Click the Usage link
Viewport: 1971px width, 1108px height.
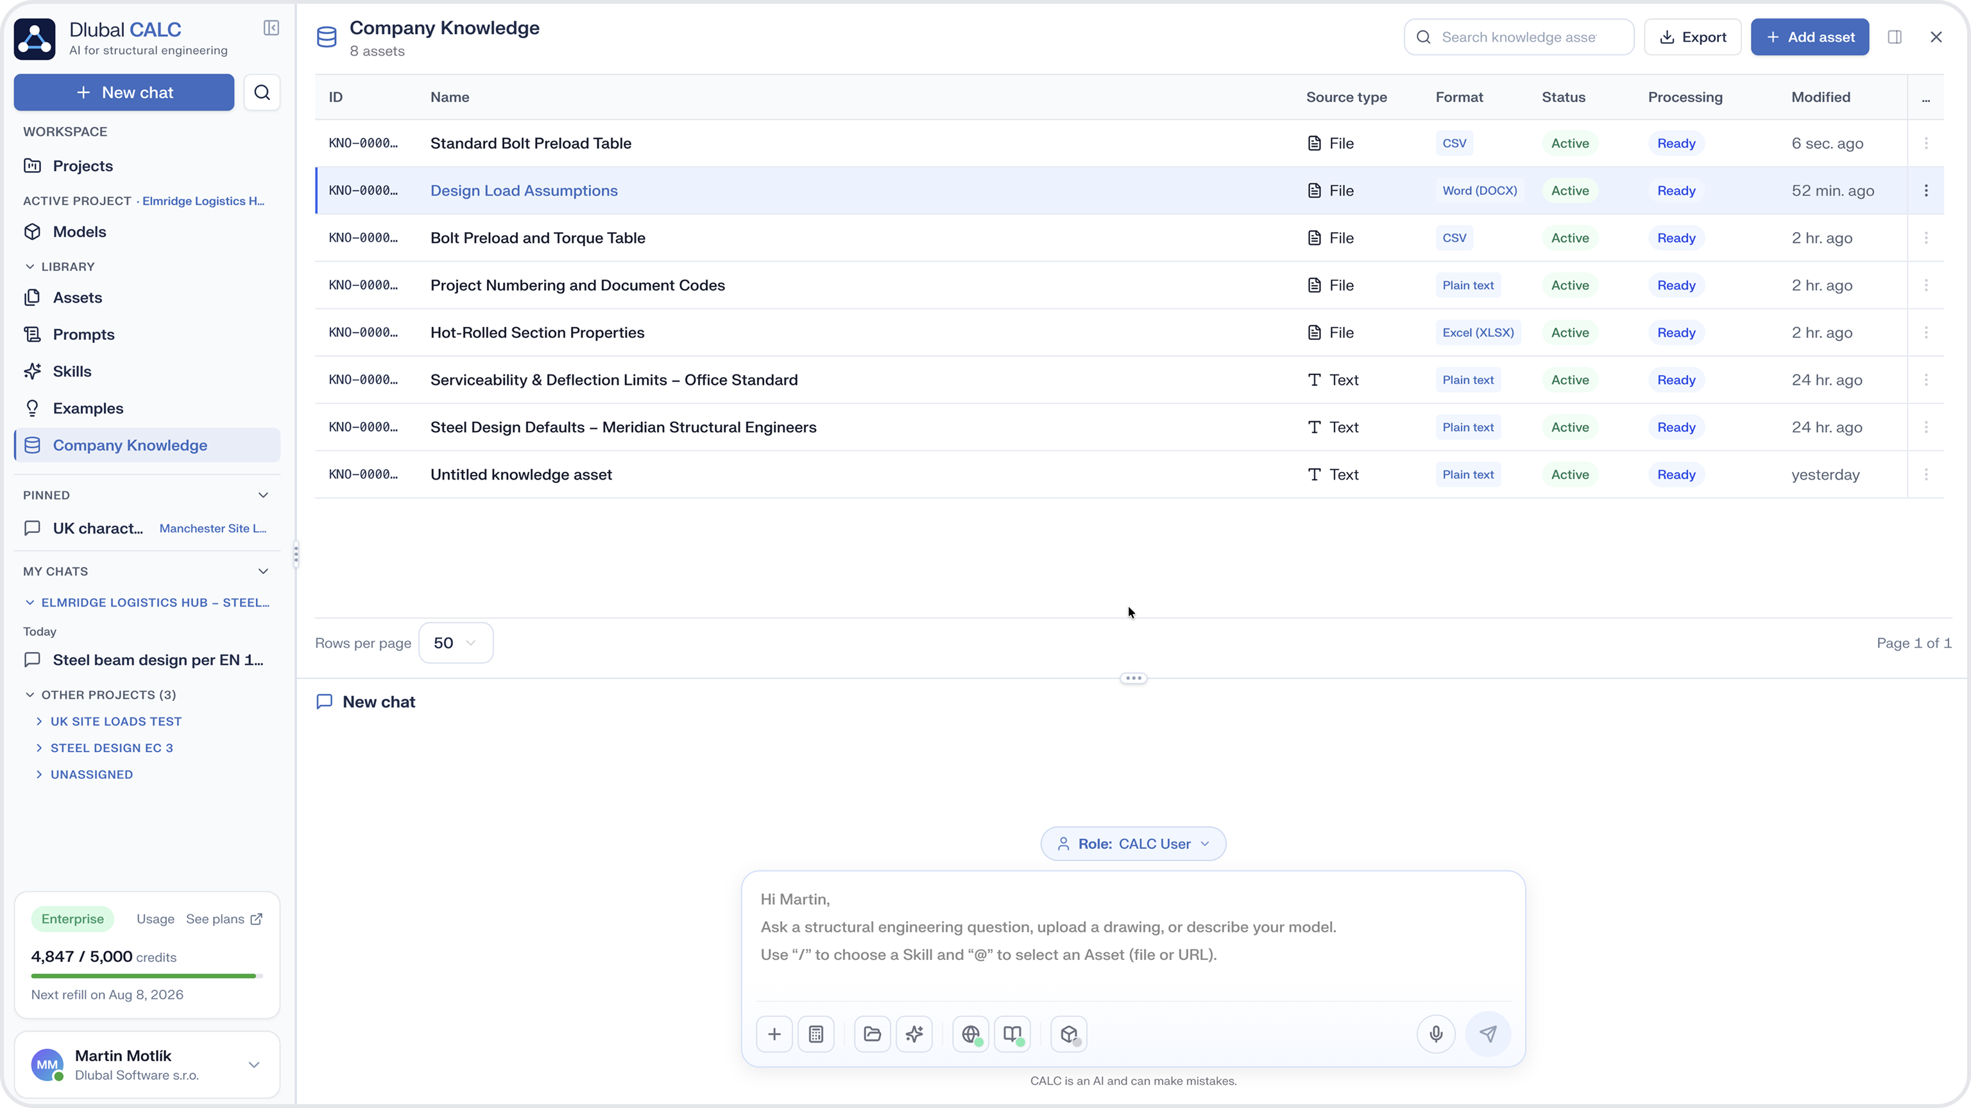(155, 919)
